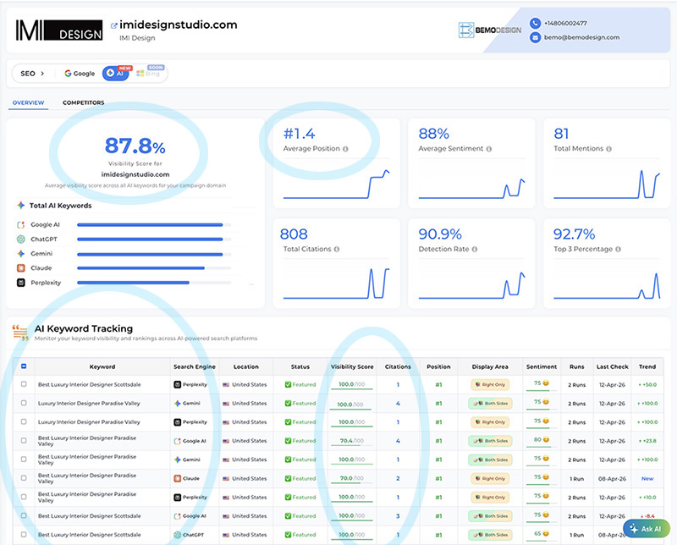This screenshot has width=677, height=545.
Task: Click the Total AI Keywords sparkle icon
Action: coord(20,205)
